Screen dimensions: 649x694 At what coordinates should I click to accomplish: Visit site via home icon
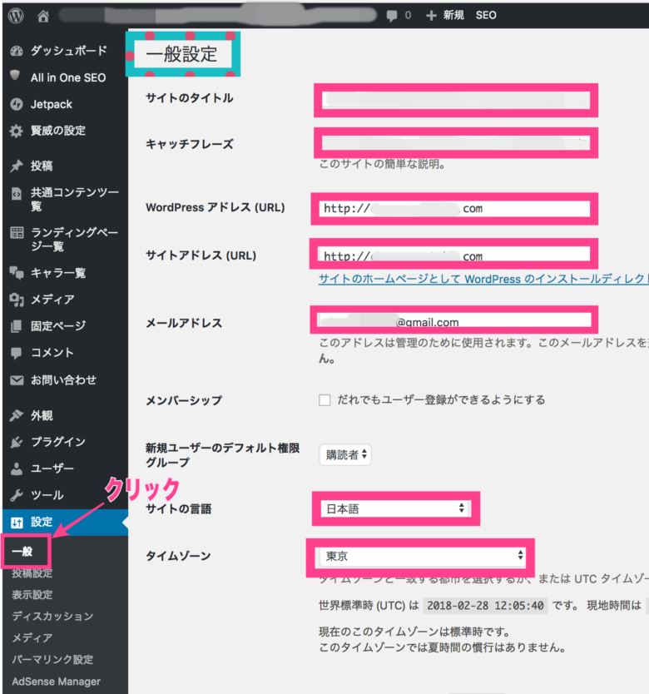43,16
